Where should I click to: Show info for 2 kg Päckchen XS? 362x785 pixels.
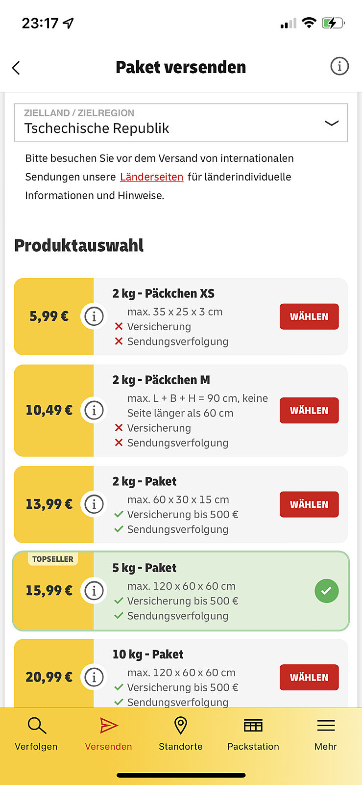click(x=94, y=316)
